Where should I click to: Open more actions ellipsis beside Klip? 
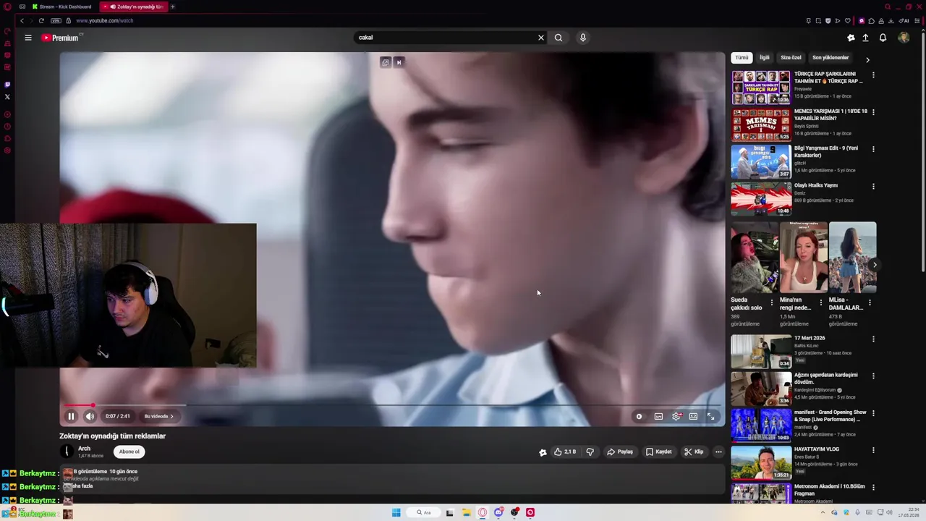(x=718, y=452)
